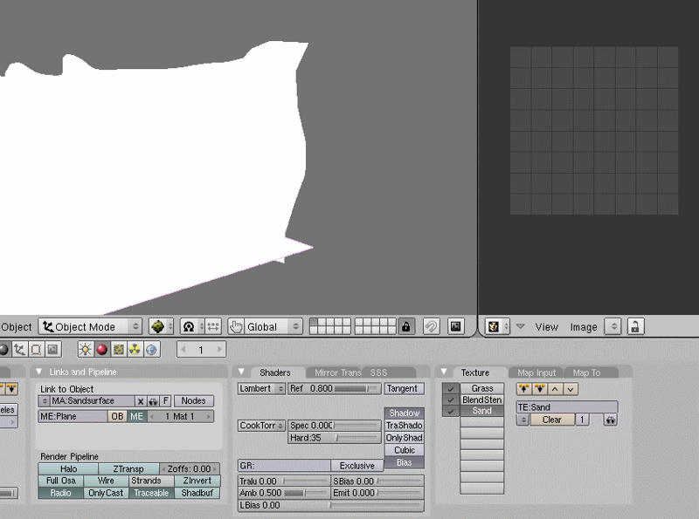Open the texture browse menu beside Clear

click(523, 420)
